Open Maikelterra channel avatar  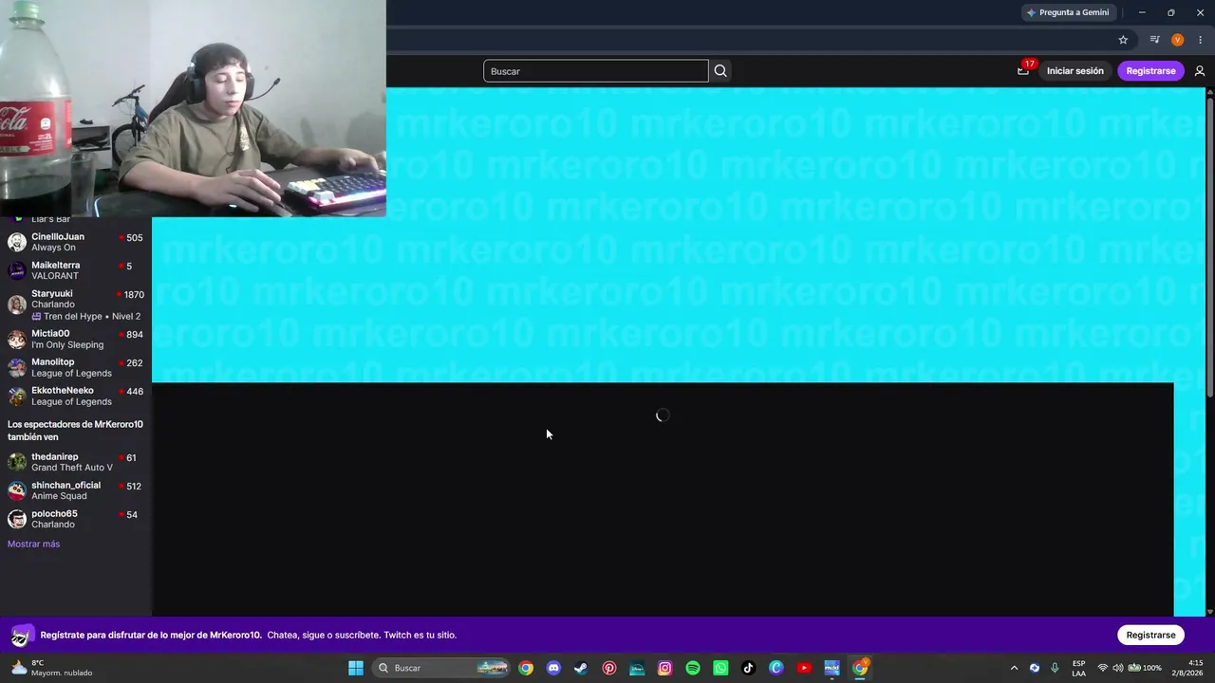tap(17, 270)
